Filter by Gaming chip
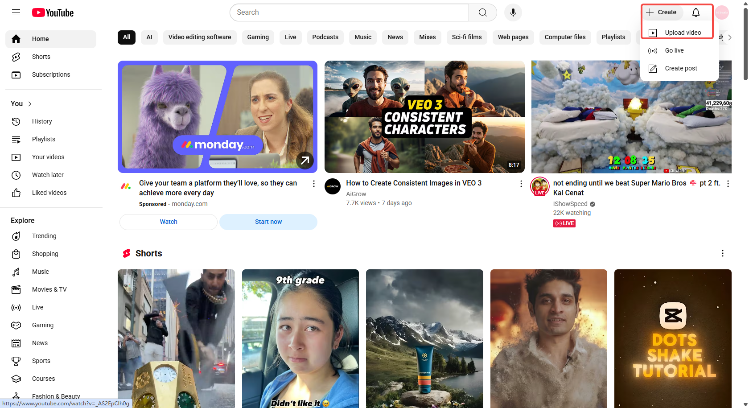The width and height of the screenshot is (749, 408). pyautogui.click(x=258, y=37)
